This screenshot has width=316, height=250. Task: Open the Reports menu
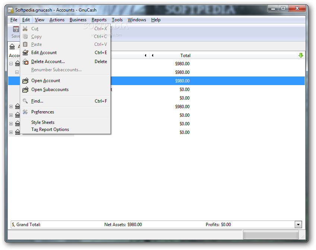(99, 20)
